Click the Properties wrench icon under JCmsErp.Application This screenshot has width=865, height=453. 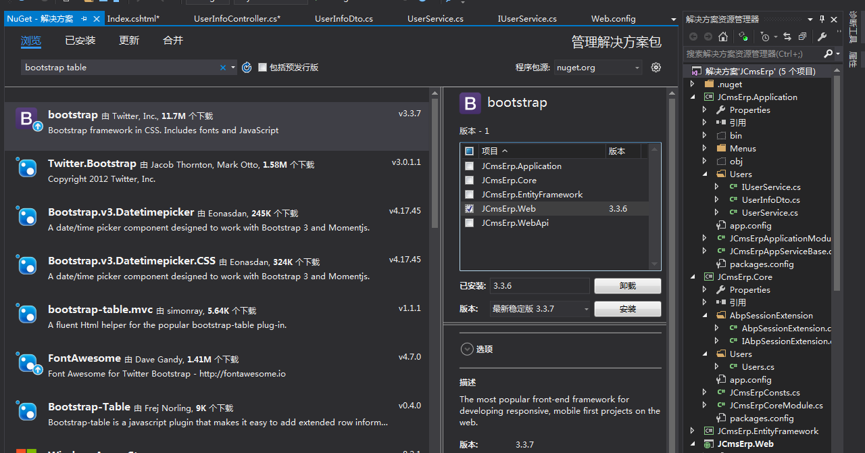(721, 110)
